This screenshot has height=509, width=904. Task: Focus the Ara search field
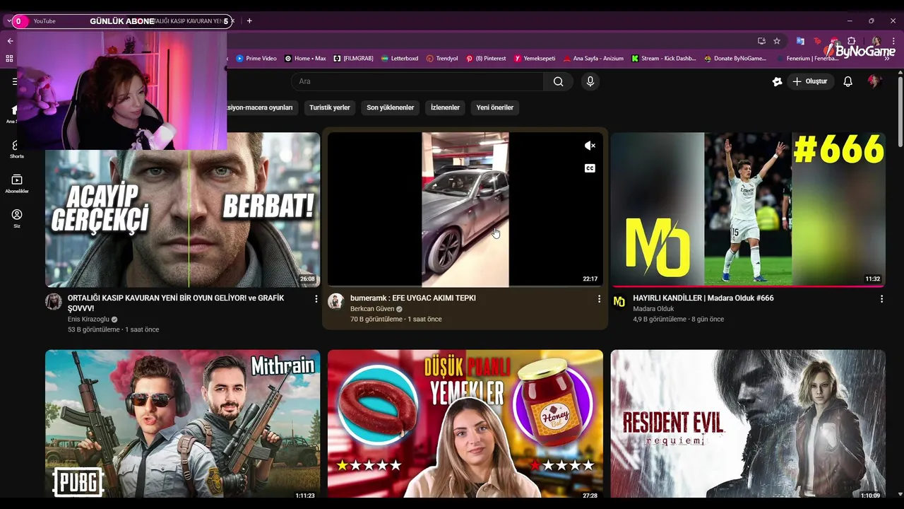click(x=417, y=81)
